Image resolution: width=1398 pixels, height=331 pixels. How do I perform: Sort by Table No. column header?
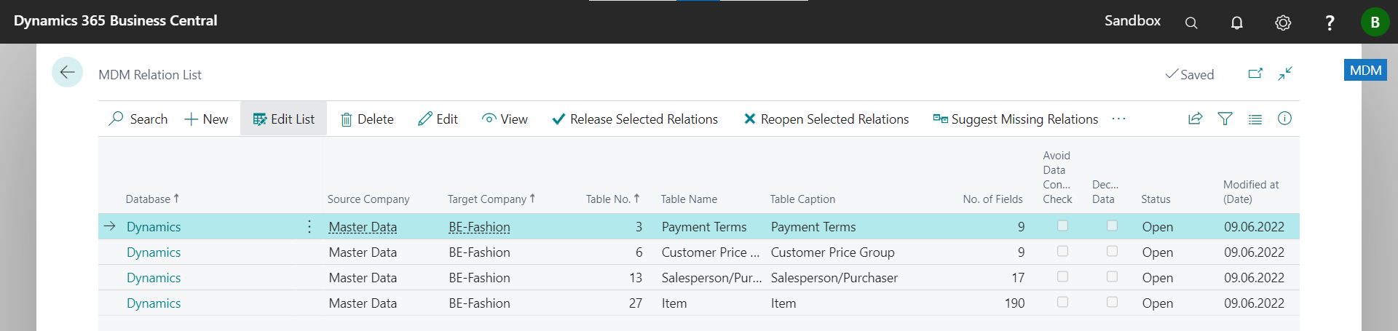click(612, 199)
